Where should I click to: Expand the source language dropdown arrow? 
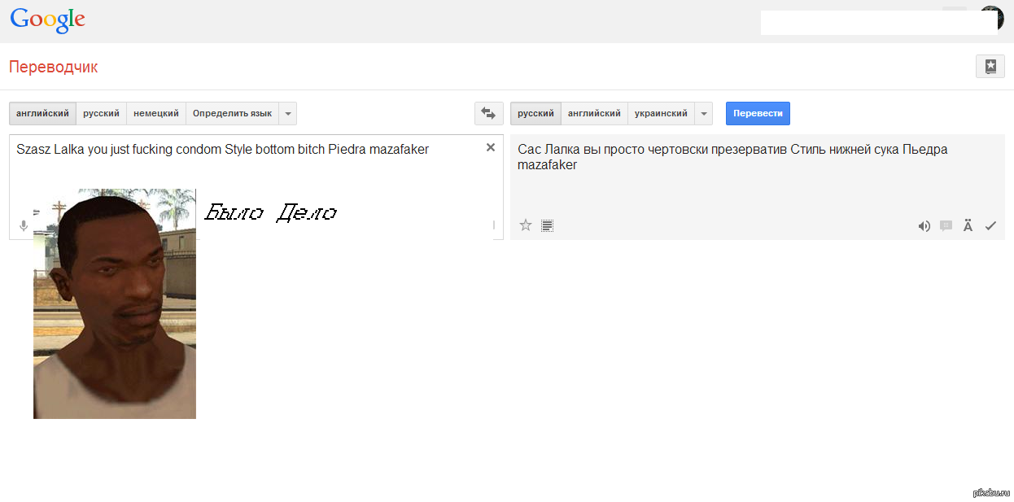pyautogui.click(x=288, y=114)
